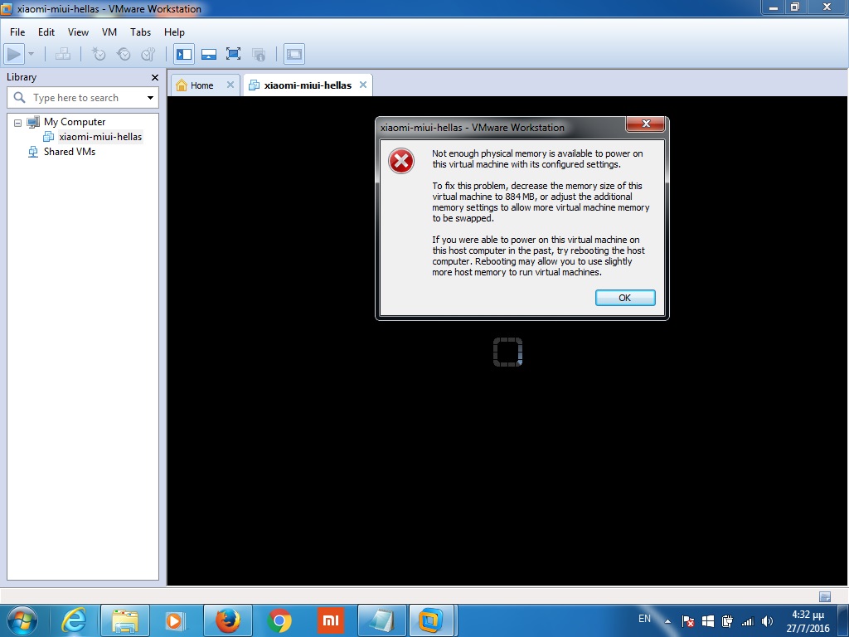Open the media player taskbar icon
This screenshot has height=637, width=849.
[176, 620]
